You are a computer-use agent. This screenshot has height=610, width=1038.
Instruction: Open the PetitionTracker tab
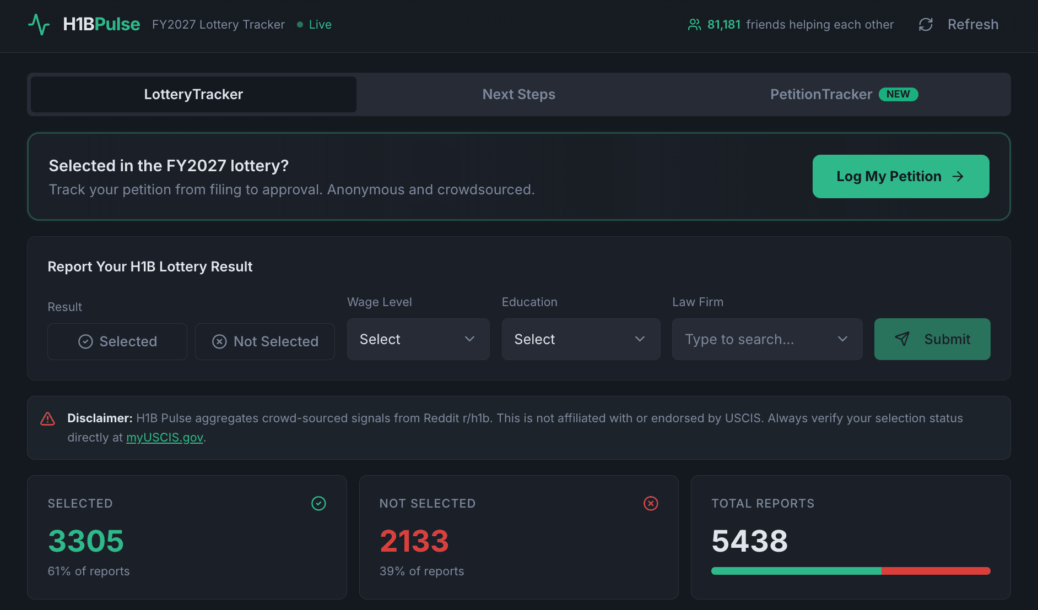pyautogui.click(x=821, y=94)
